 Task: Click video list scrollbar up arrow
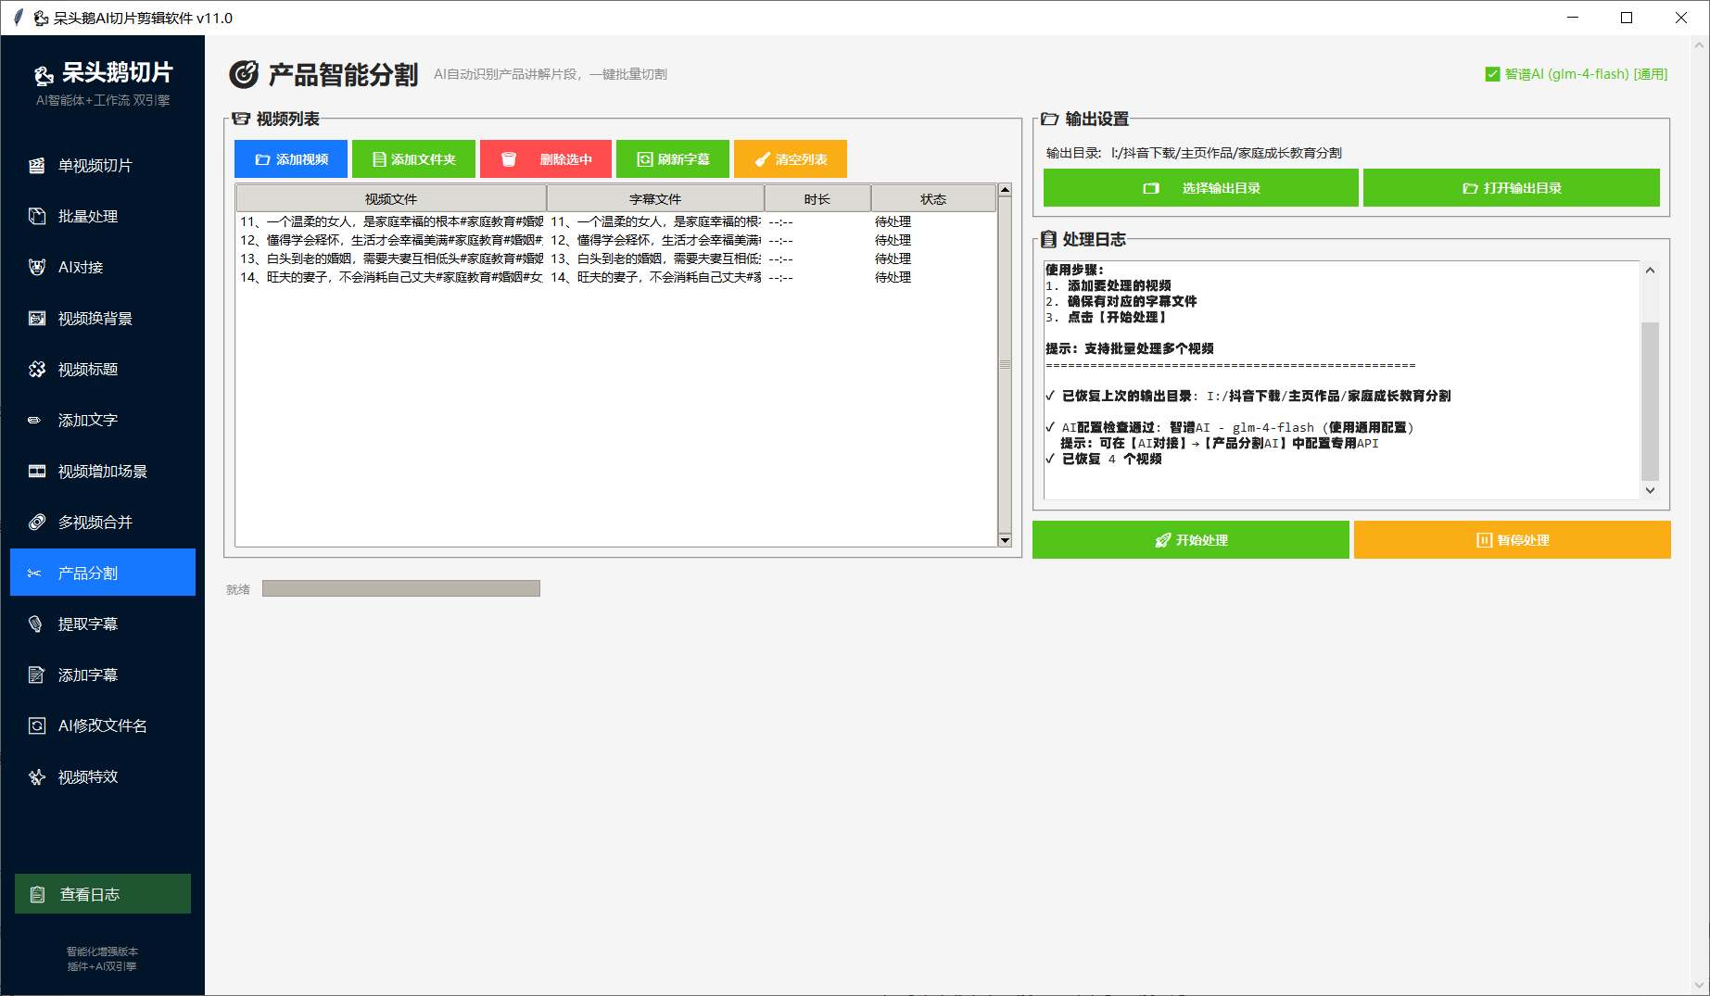click(1005, 190)
